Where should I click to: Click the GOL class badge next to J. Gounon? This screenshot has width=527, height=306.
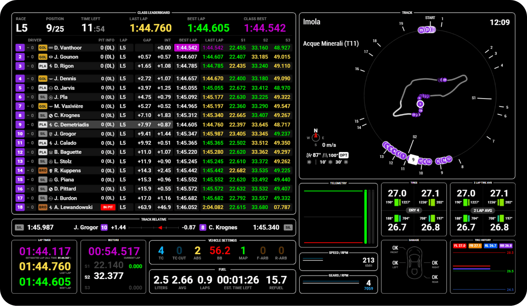coord(43,56)
